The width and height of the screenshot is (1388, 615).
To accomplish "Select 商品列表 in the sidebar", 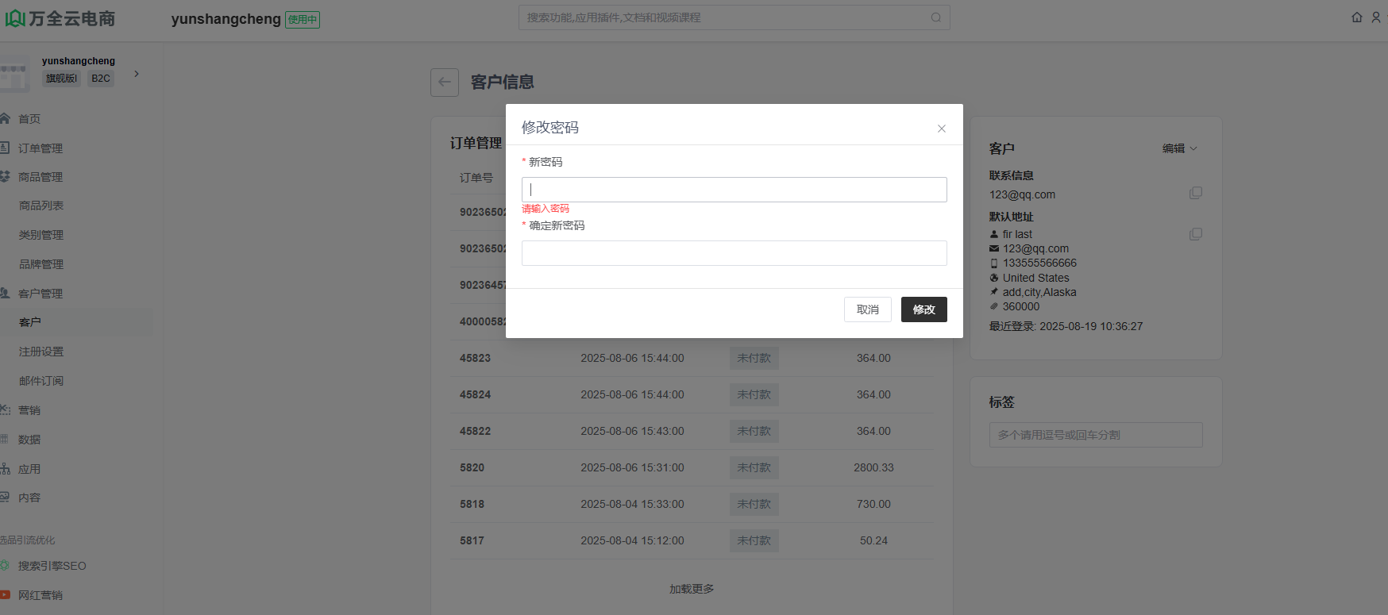I will [41, 206].
